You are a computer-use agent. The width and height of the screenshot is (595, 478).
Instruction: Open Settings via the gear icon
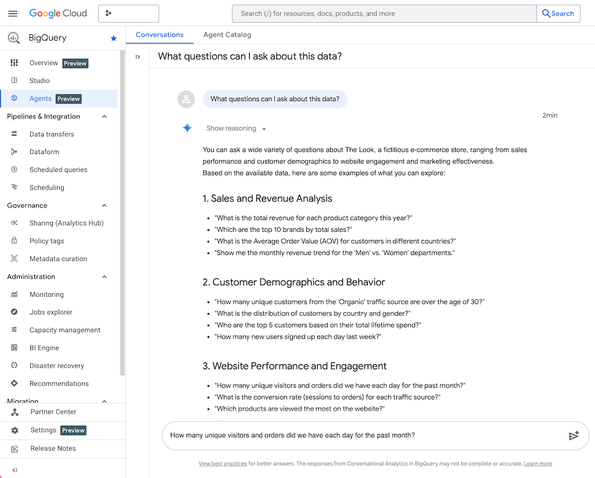pos(15,430)
